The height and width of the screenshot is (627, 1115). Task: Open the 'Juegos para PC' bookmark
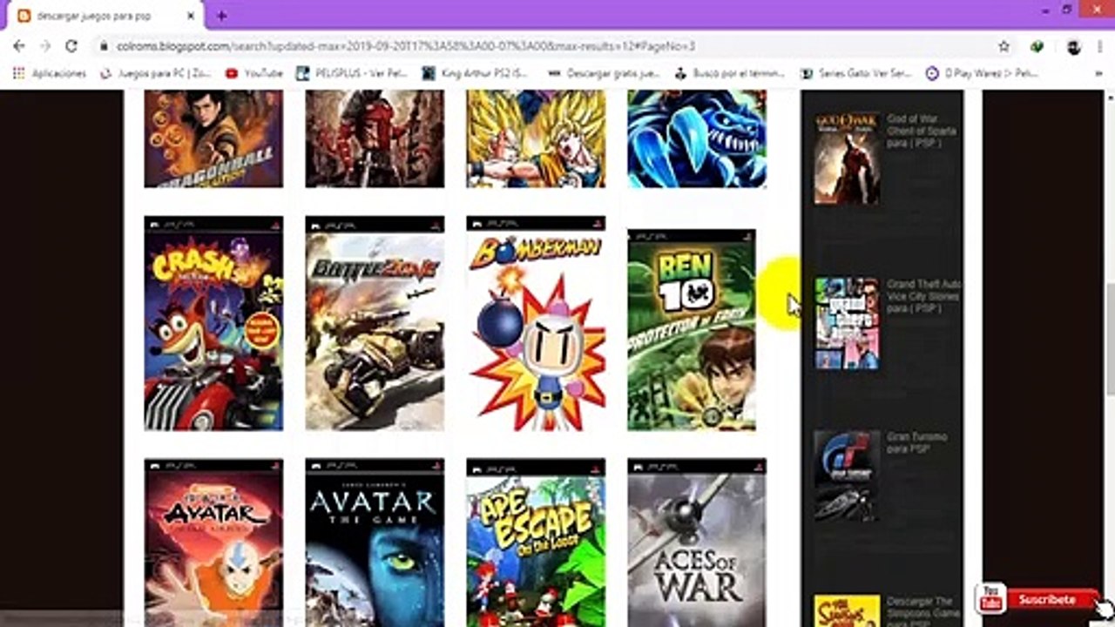tap(156, 74)
